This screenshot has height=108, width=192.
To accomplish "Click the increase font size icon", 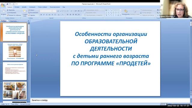I will pos(58,11).
